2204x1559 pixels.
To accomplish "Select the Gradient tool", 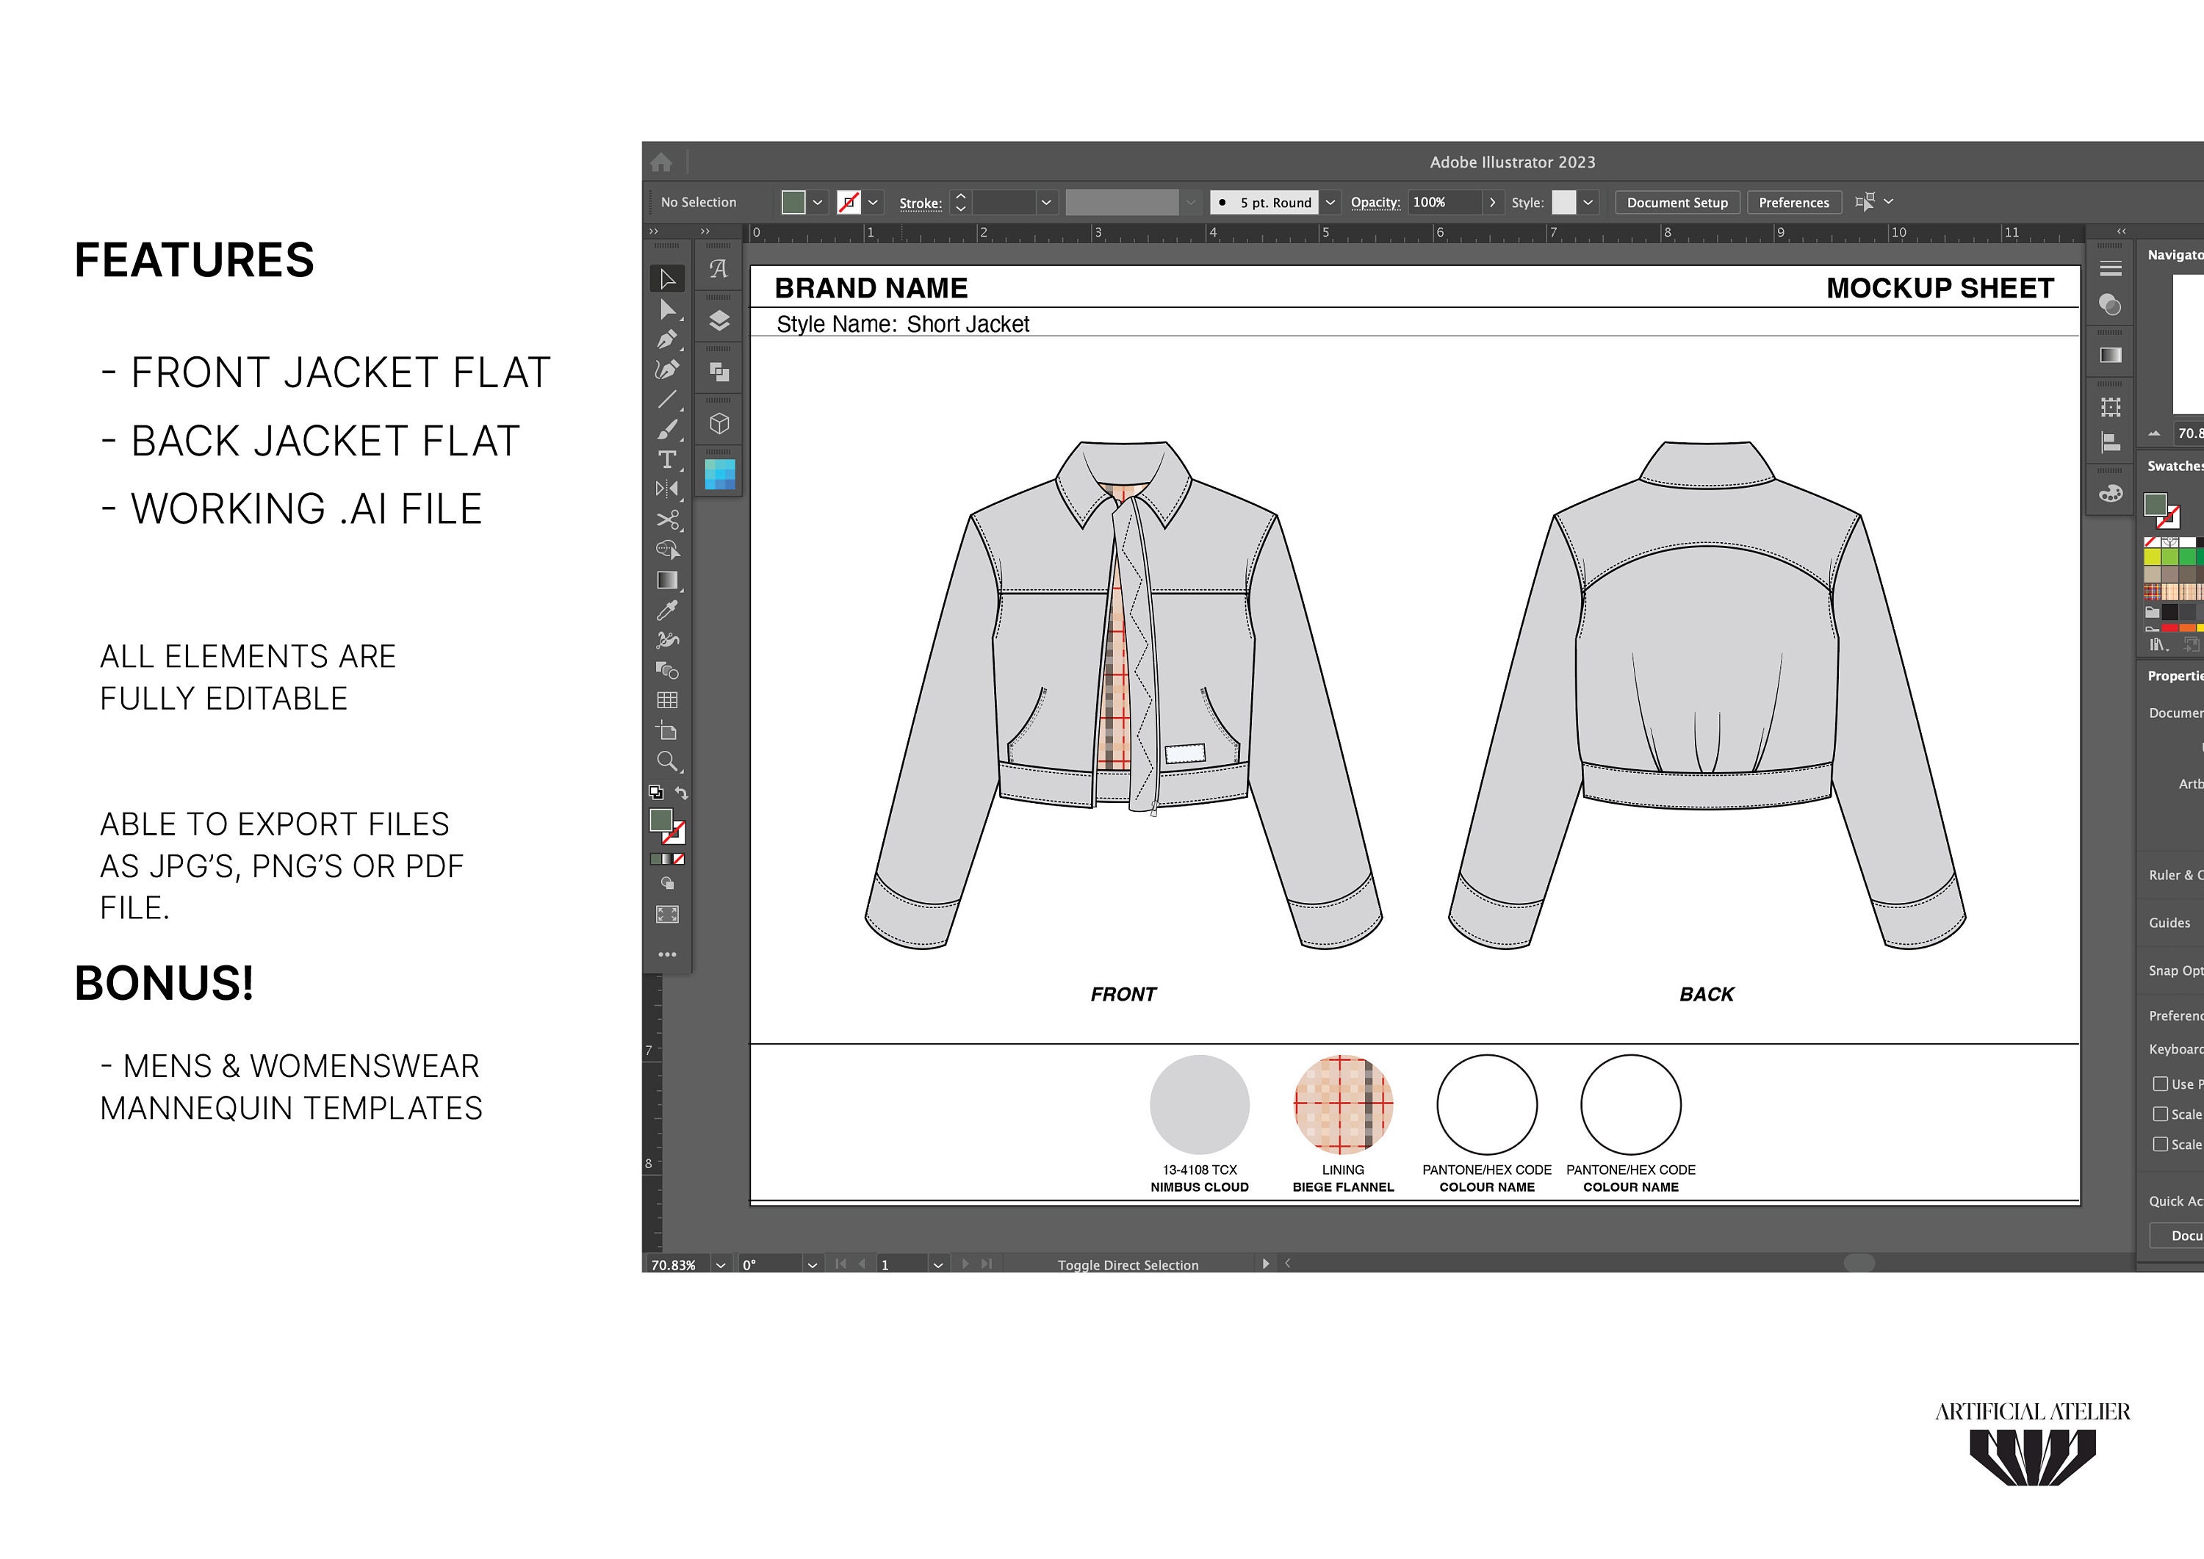I will pos(669,581).
